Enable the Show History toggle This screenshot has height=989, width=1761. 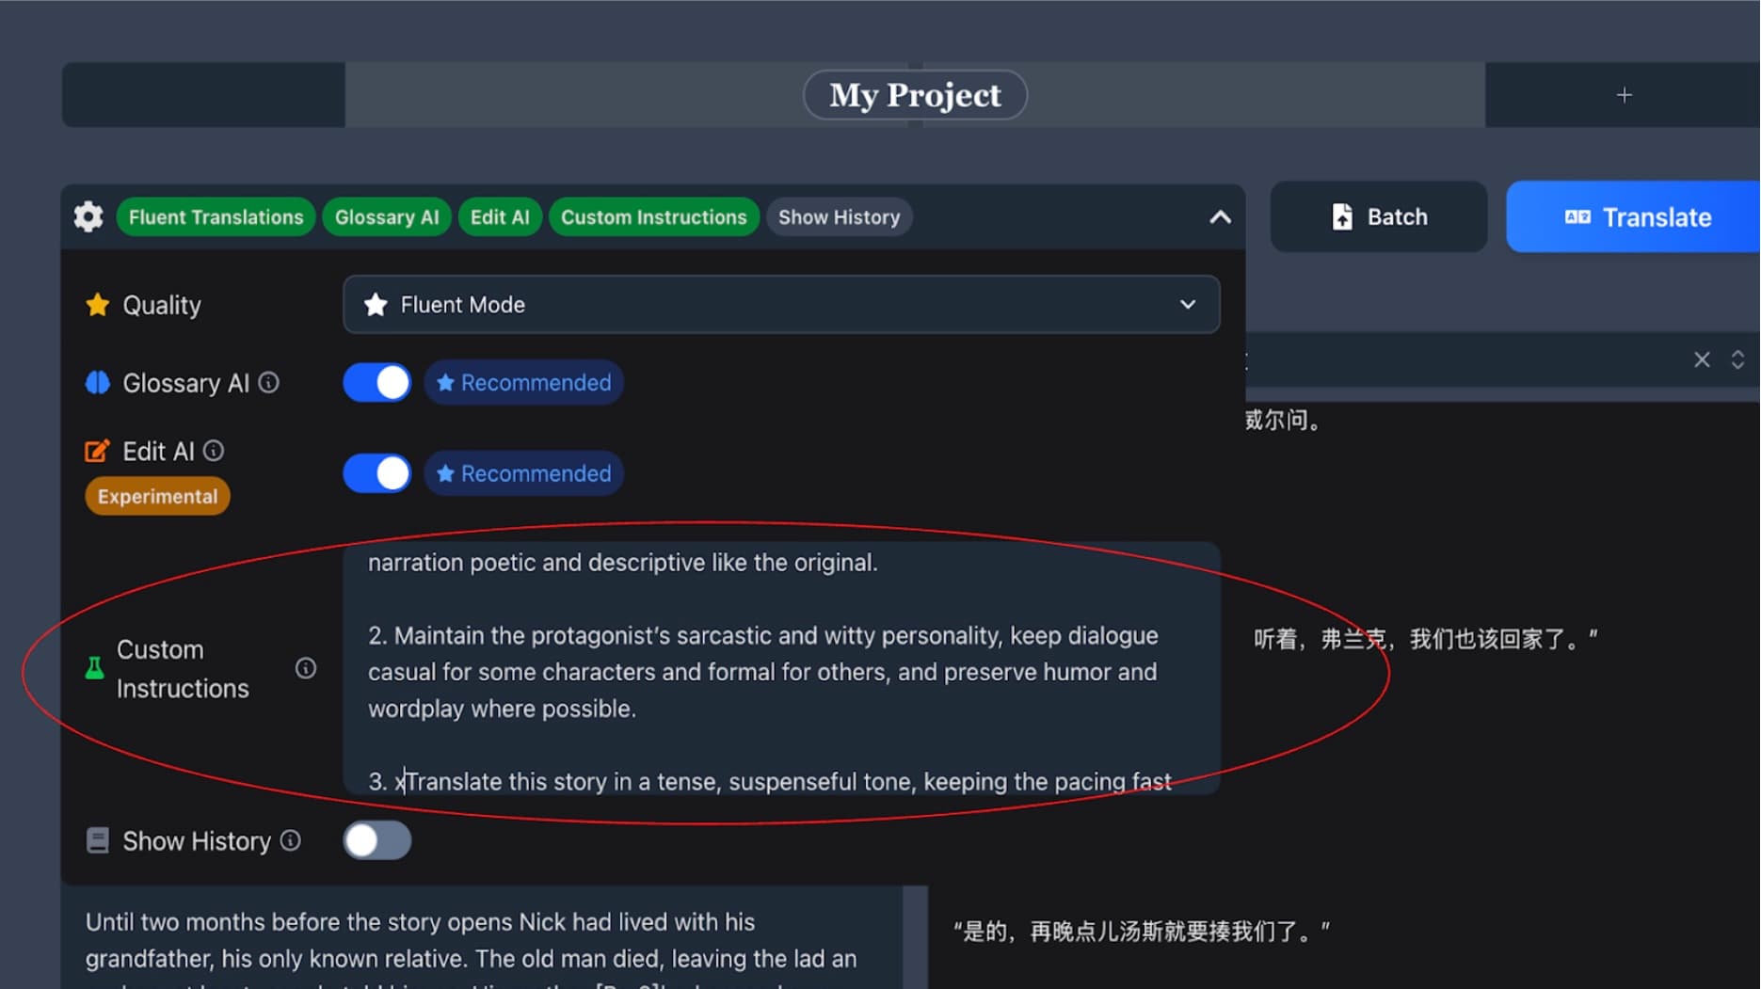tap(376, 839)
